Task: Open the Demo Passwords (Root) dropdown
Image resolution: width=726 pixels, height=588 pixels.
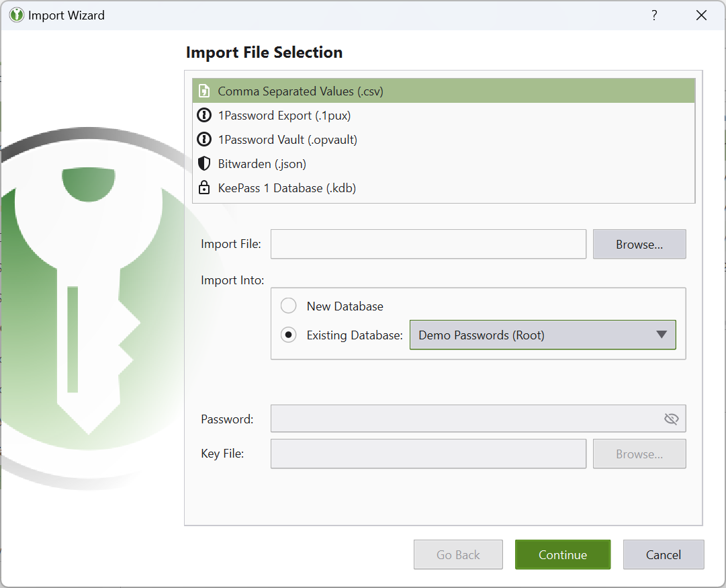Action: coord(543,335)
